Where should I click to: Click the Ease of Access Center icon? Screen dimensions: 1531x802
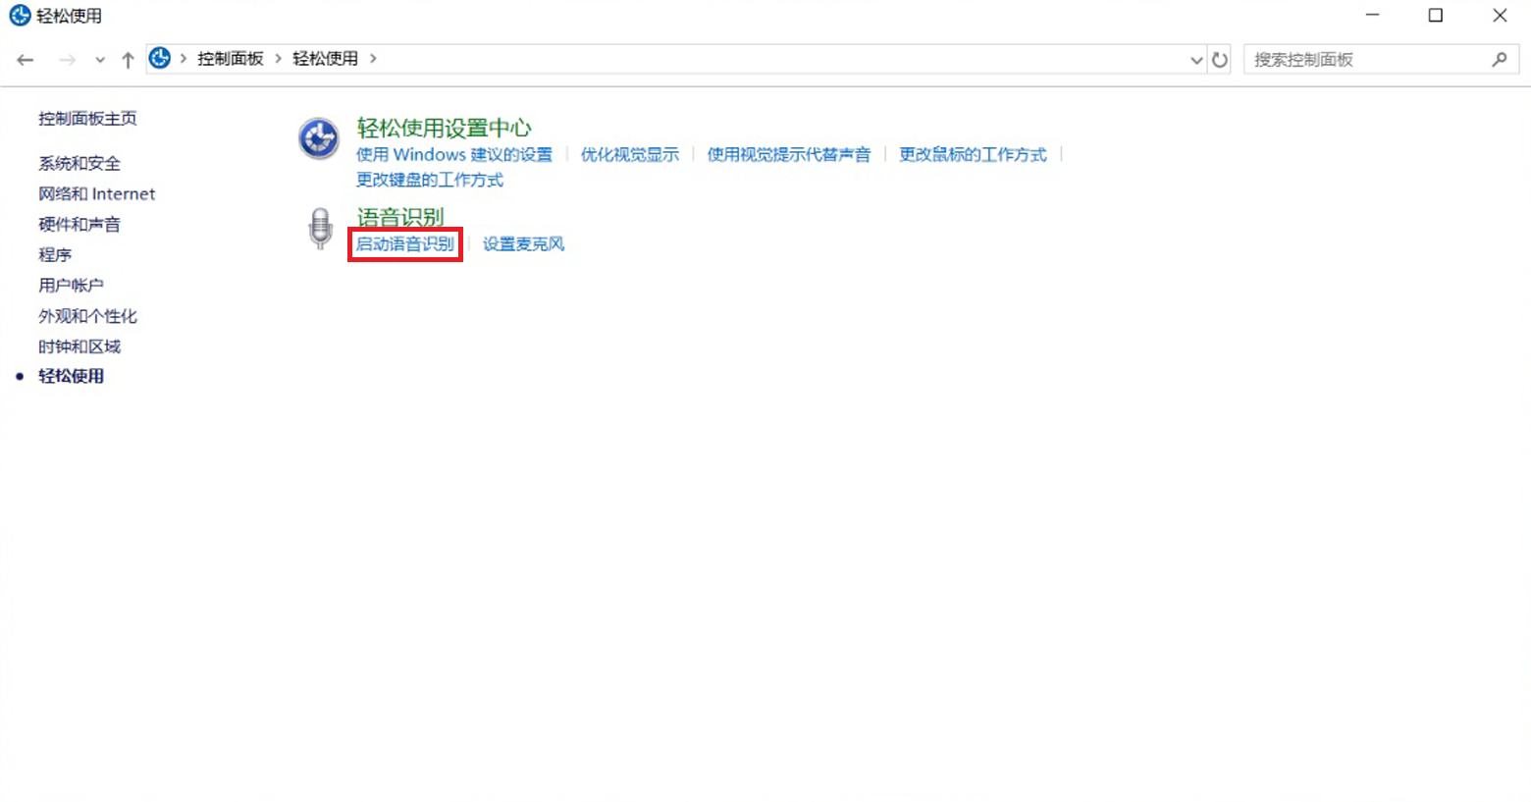tap(319, 138)
